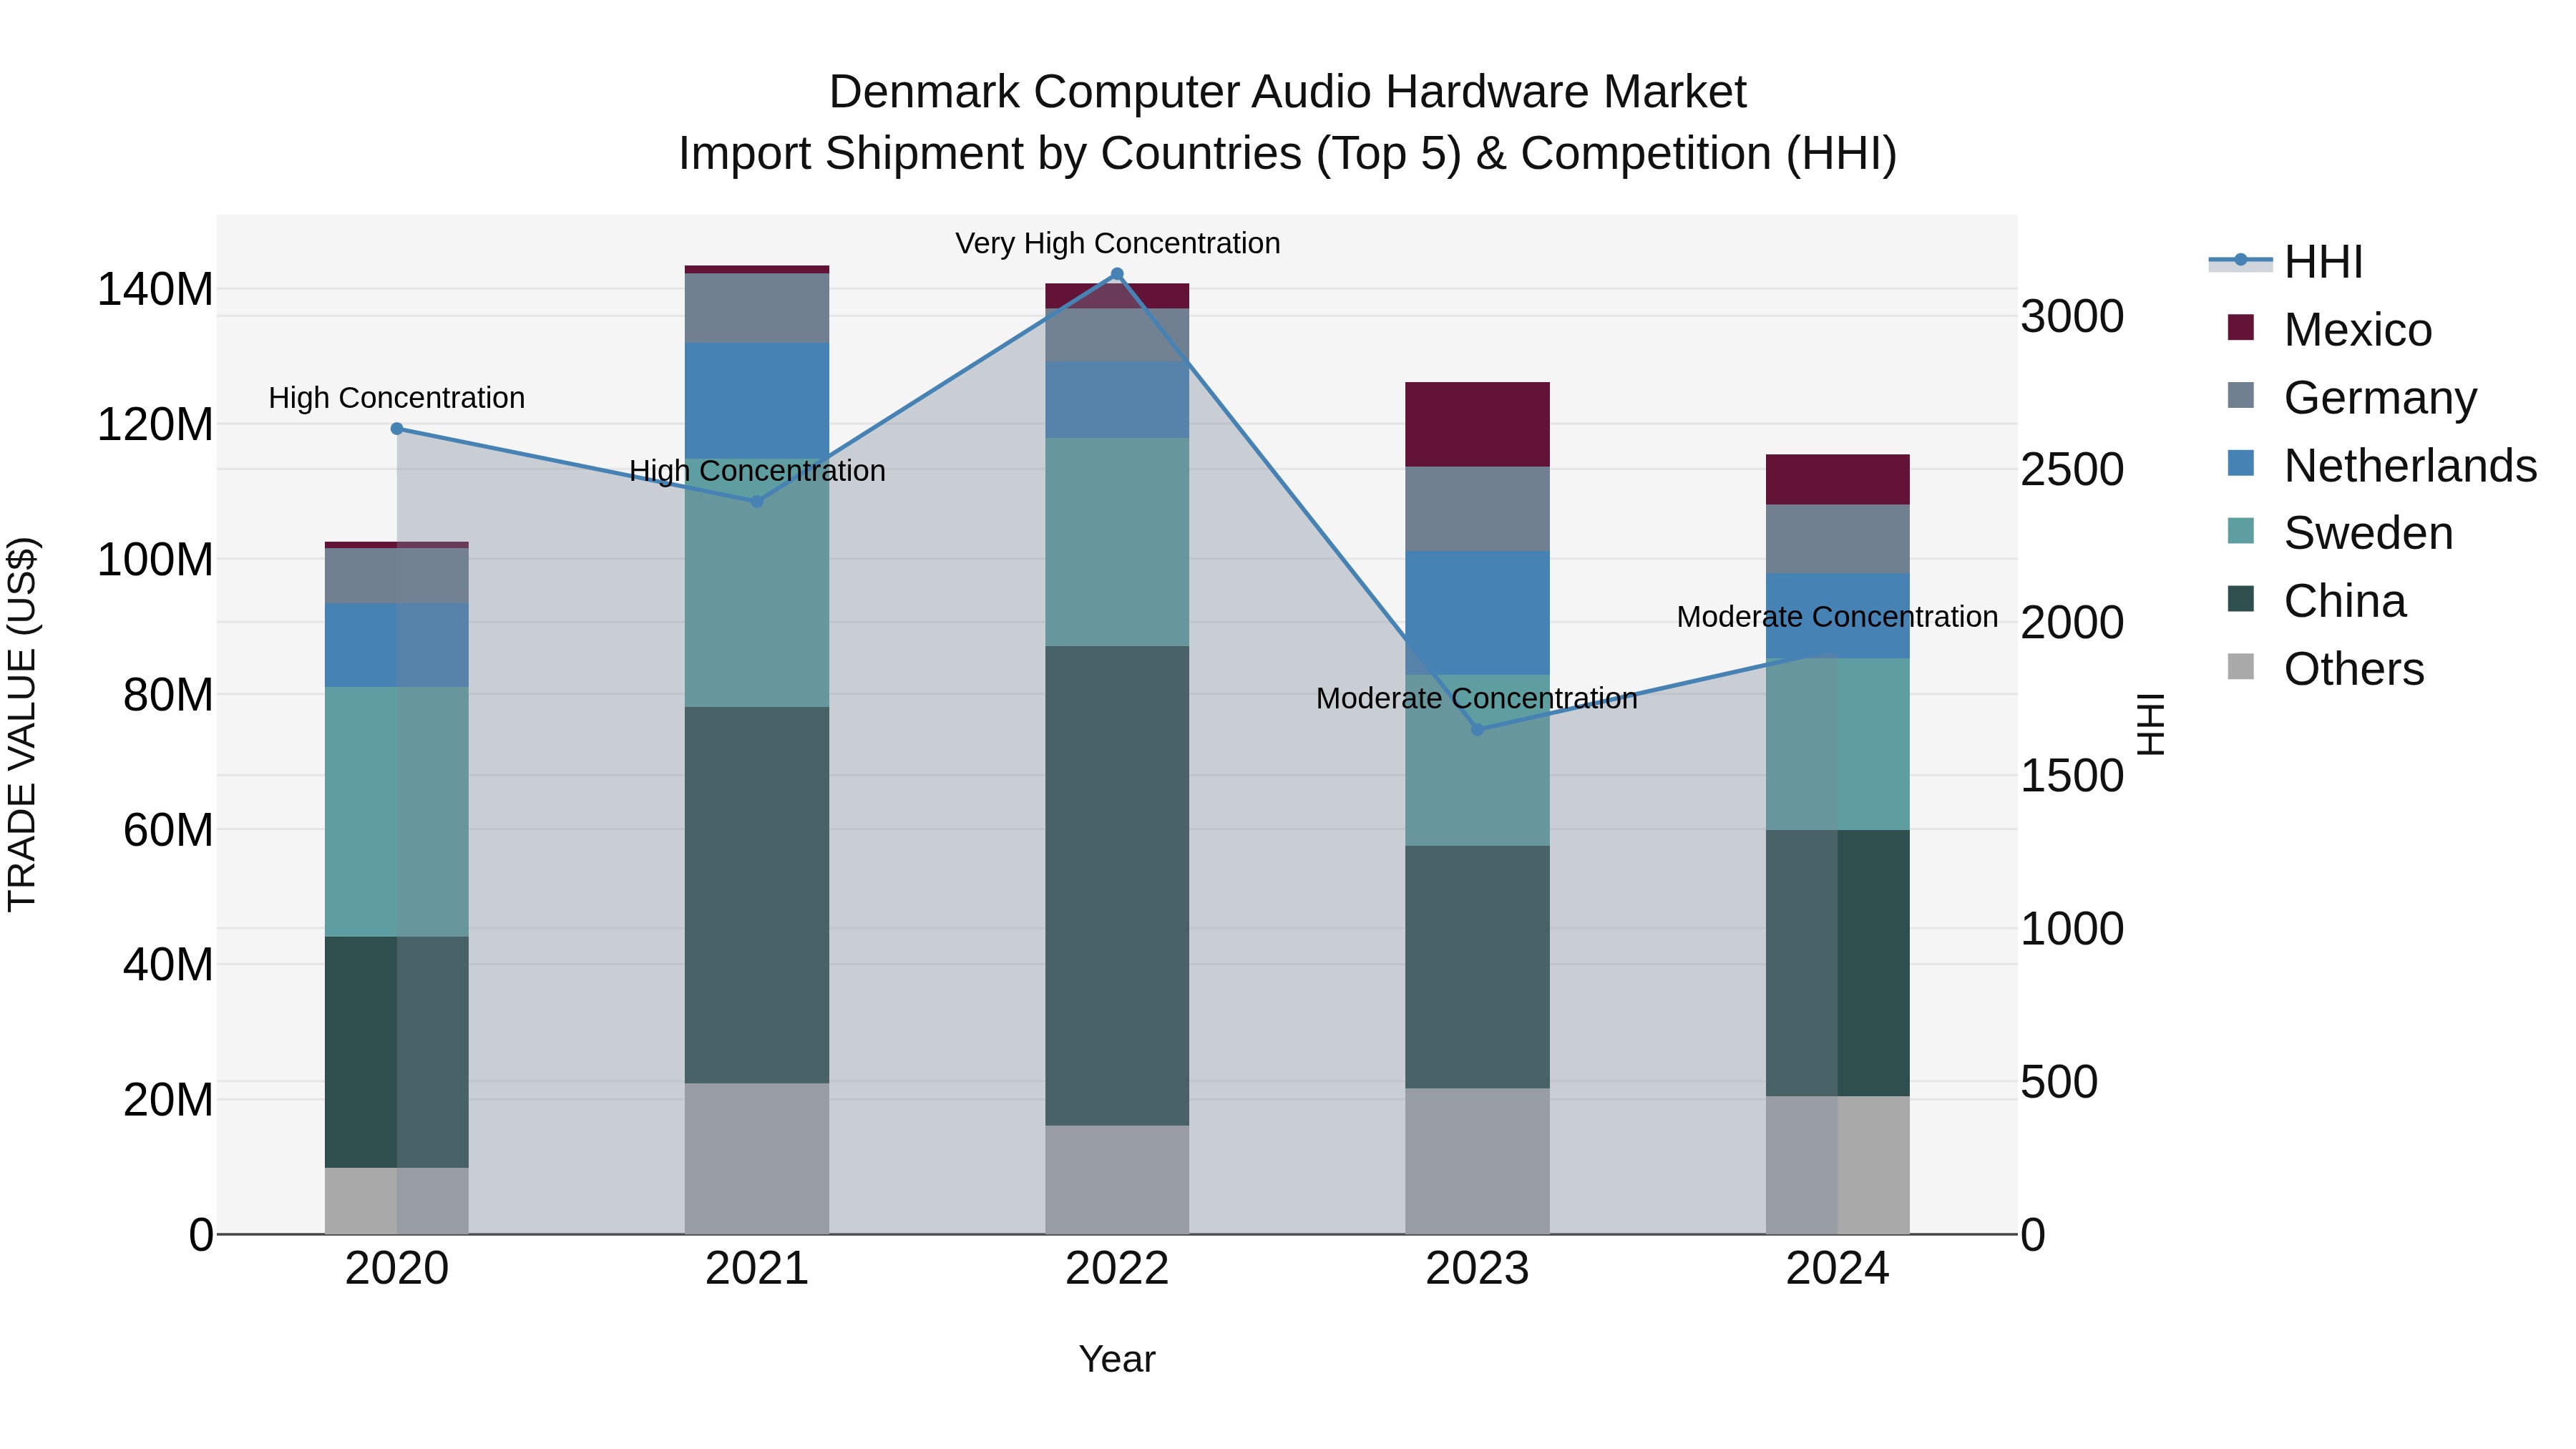Click the Sweden color swatch in legend
Image resolution: width=2576 pixels, height=1449 pixels.
2241,531
